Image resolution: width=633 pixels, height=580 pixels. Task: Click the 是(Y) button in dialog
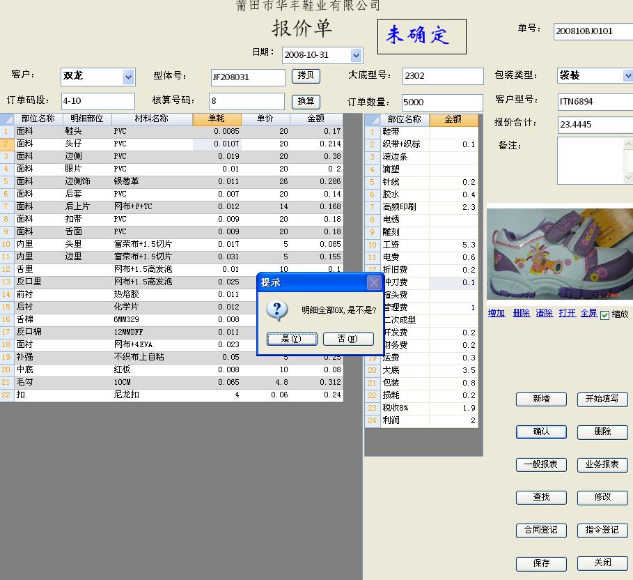(x=292, y=339)
